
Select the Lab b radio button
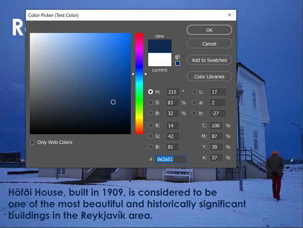click(x=194, y=113)
